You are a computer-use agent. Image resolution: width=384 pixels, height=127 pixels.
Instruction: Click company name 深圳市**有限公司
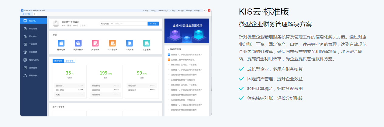[70, 22]
